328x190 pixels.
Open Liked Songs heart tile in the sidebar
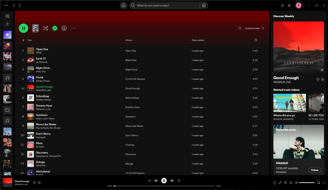tap(7, 35)
